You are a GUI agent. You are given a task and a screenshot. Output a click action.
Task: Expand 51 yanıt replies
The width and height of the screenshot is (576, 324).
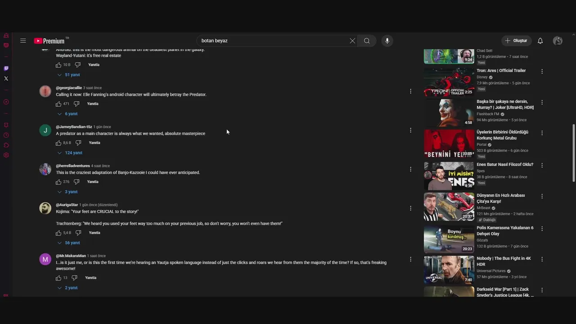click(x=68, y=75)
